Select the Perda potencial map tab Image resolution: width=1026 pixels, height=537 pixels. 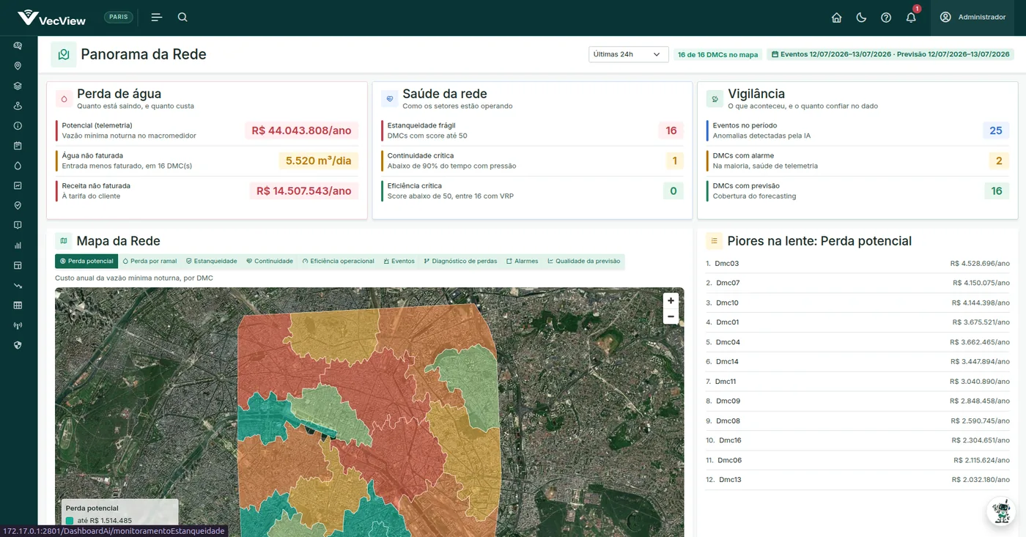pyautogui.click(x=86, y=261)
